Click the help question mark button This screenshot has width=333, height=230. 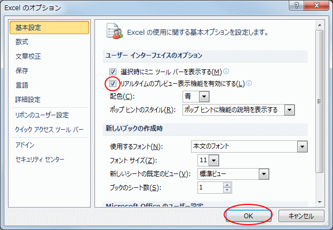click(x=297, y=5)
